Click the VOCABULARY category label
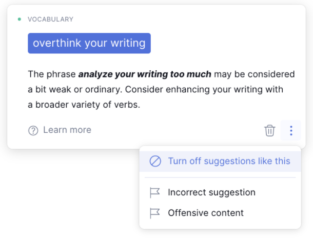 pyautogui.click(x=50, y=19)
